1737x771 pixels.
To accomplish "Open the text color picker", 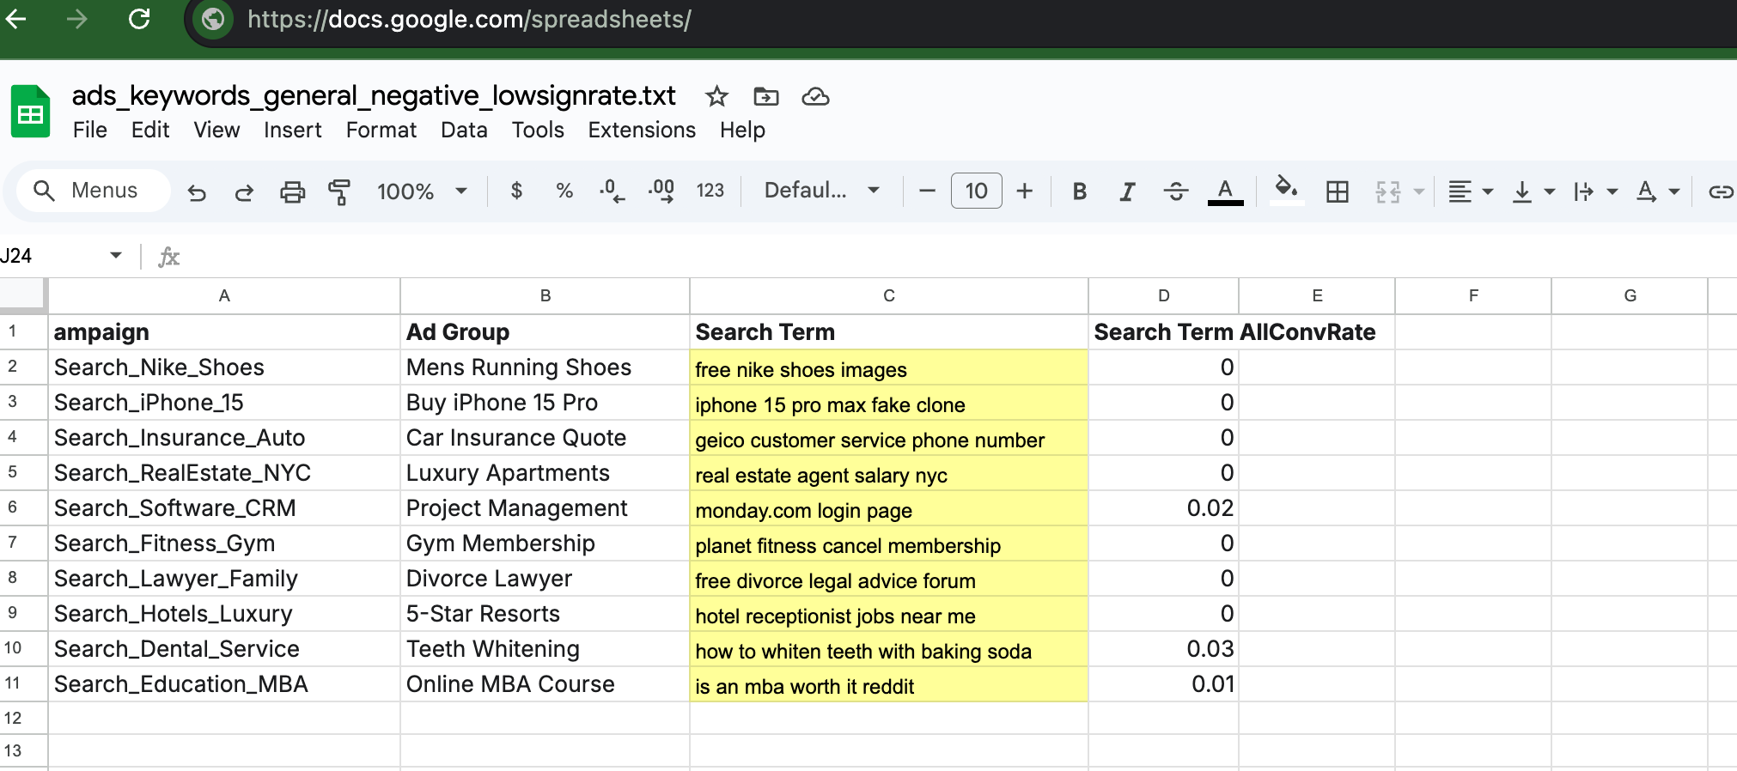I will (x=1226, y=191).
